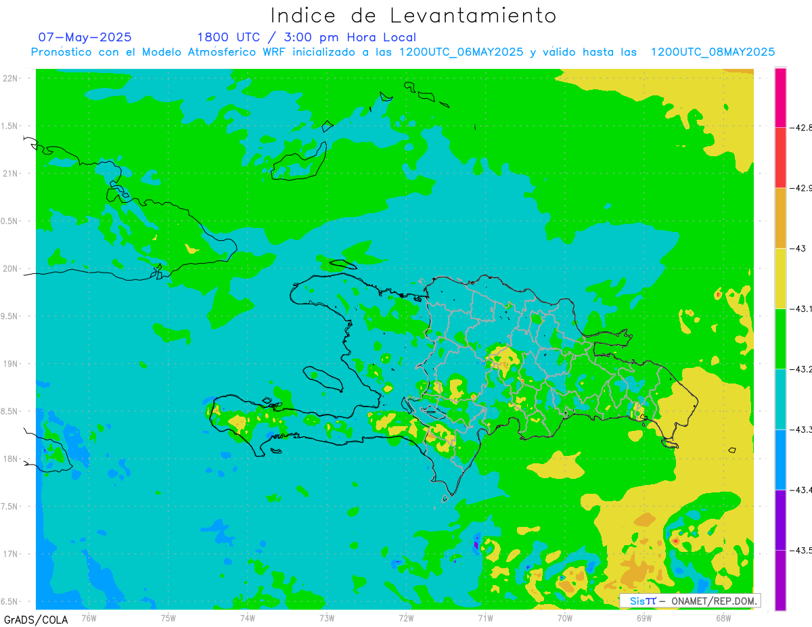Click the legend value -43
812x627 pixels.
click(x=798, y=248)
